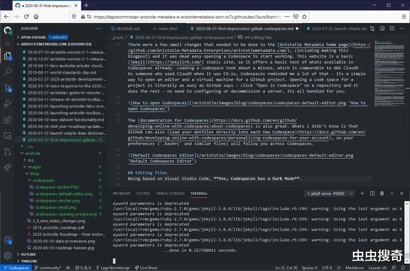Open the GitHub pull requests view
This screenshot has width=410, height=271.
tap(8, 152)
